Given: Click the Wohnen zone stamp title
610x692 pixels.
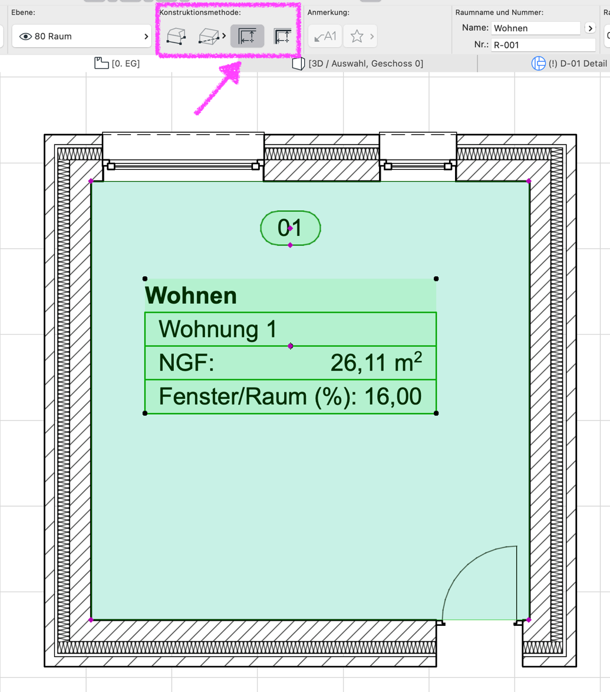Looking at the screenshot, I should point(191,295).
